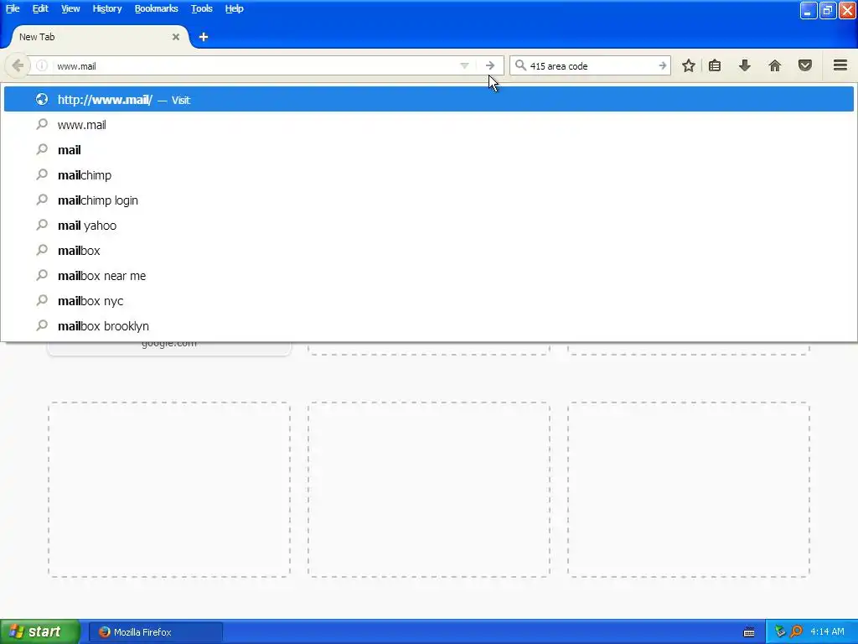Select the 'mailbox brooklyn' suggestion
The width and height of the screenshot is (858, 644).
pos(428,326)
